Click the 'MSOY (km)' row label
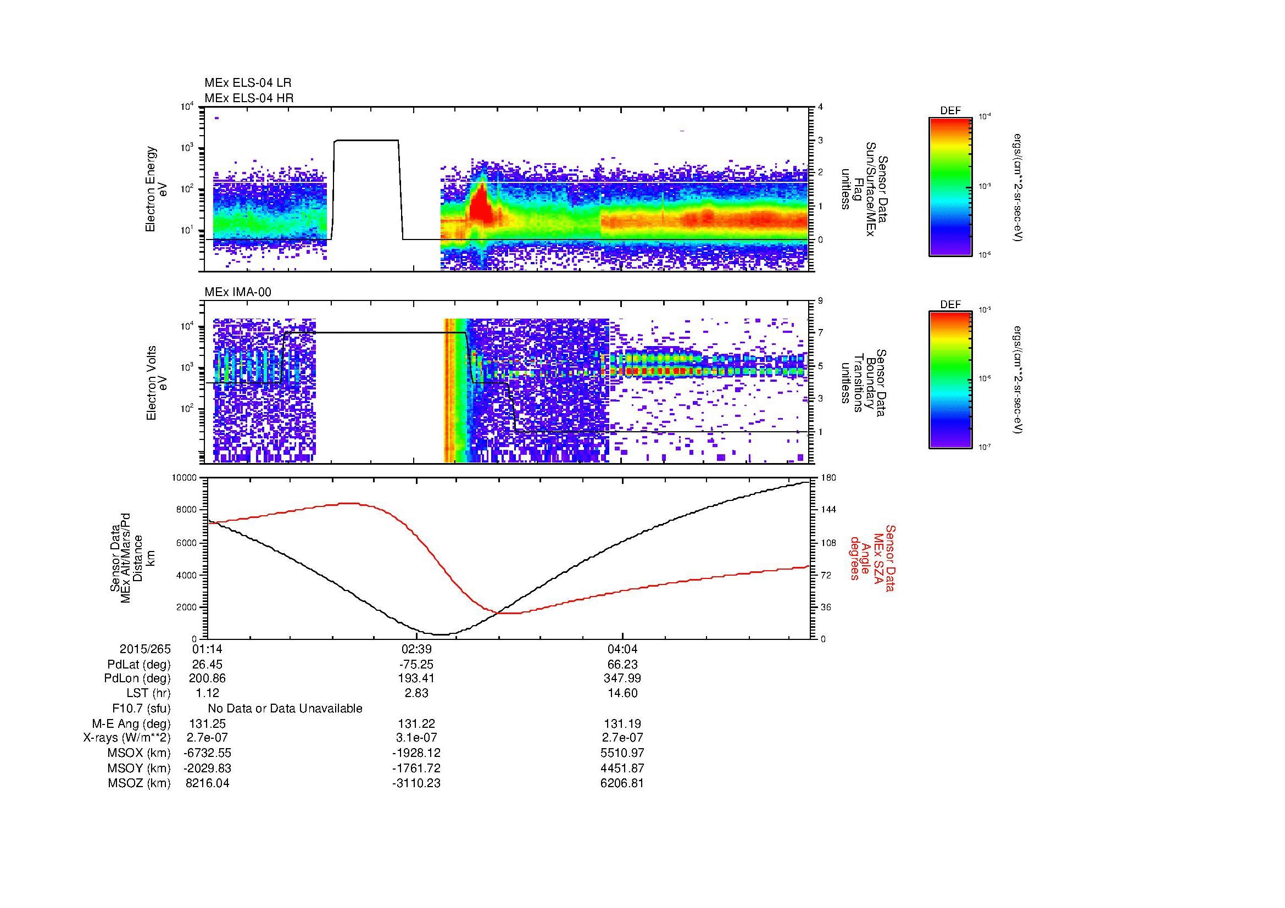Image resolution: width=1285 pixels, height=908 pixels. 140,768
